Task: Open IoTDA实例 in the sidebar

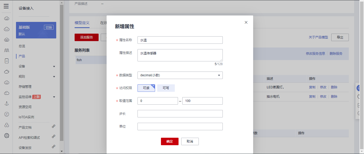Action: 26,117
